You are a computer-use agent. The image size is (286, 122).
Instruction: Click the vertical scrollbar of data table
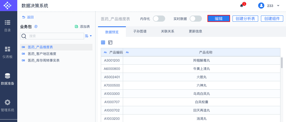282,63
